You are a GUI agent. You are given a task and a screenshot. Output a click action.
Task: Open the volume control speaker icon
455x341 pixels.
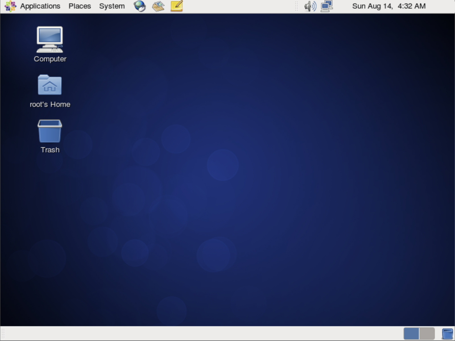pyautogui.click(x=310, y=6)
